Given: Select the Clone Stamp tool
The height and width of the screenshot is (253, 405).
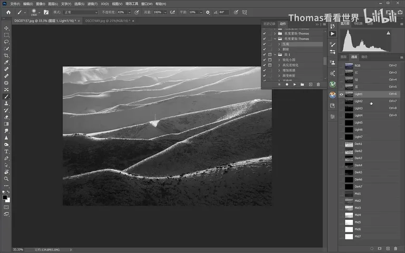Looking at the screenshot, I should click(6, 103).
